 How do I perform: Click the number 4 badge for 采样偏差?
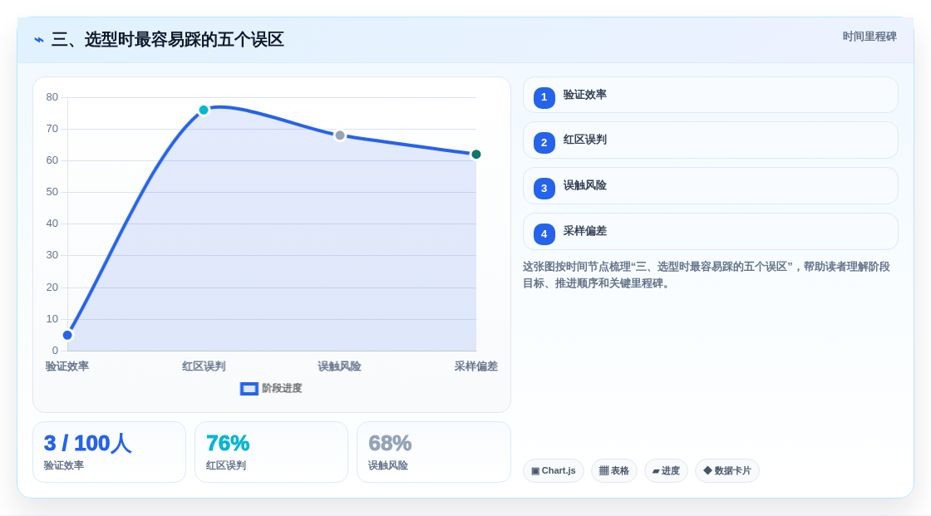(x=544, y=234)
